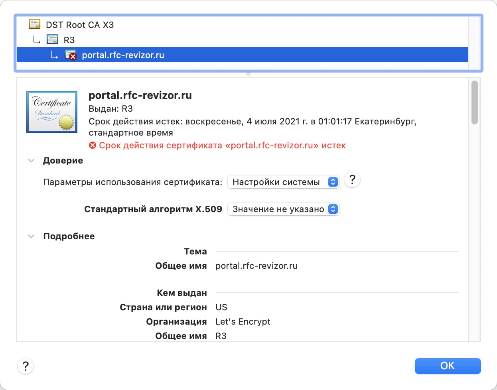This screenshot has height=390, width=497.
Task: Click the split divider handle between panes
Action: [x=248, y=74]
